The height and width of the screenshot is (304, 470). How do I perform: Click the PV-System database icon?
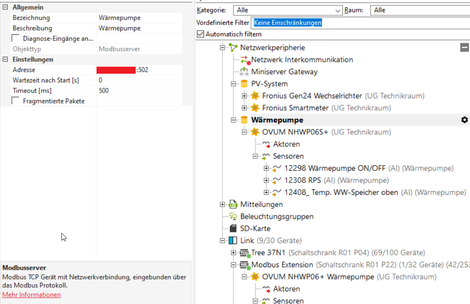(244, 84)
